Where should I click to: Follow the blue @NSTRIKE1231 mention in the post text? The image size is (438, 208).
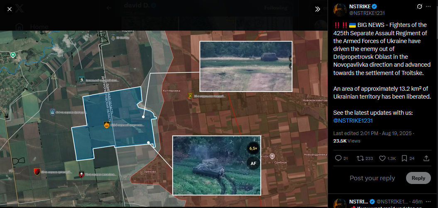tap(353, 121)
